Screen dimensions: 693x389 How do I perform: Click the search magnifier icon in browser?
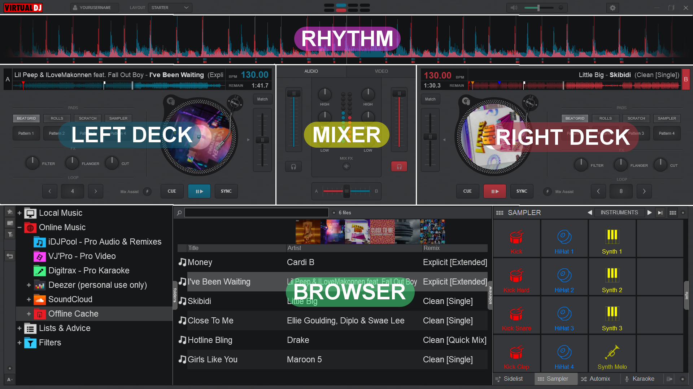pos(179,213)
